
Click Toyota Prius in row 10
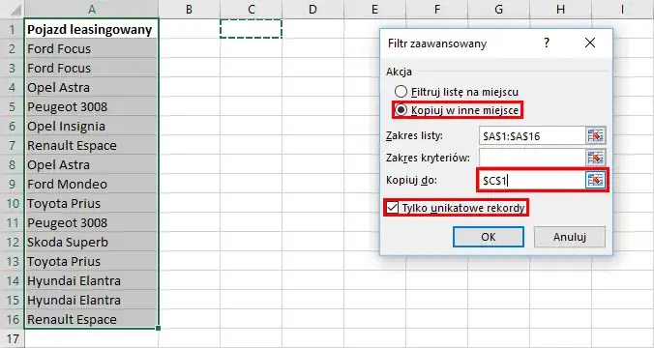(91, 203)
